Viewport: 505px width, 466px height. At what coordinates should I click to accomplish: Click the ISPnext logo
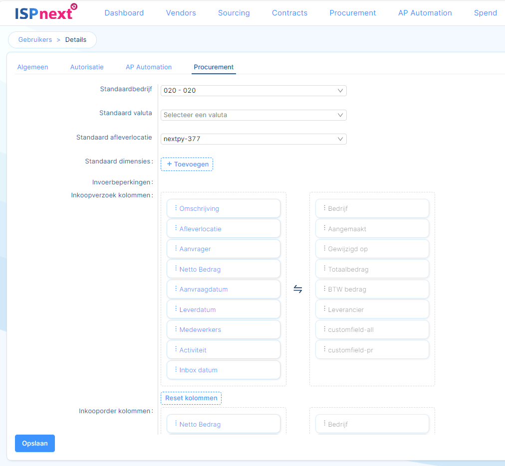[46, 12]
